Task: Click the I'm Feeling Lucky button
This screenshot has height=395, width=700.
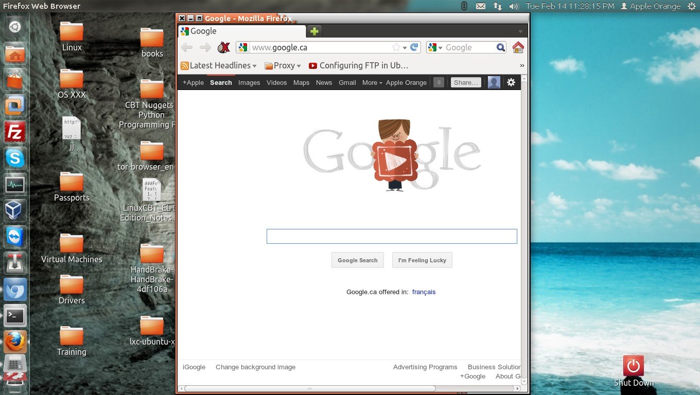Action: point(422,260)
